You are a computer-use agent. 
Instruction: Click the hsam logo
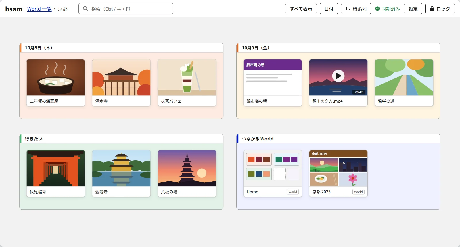[14, 9]
